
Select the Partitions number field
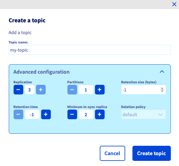click(86, 90)
